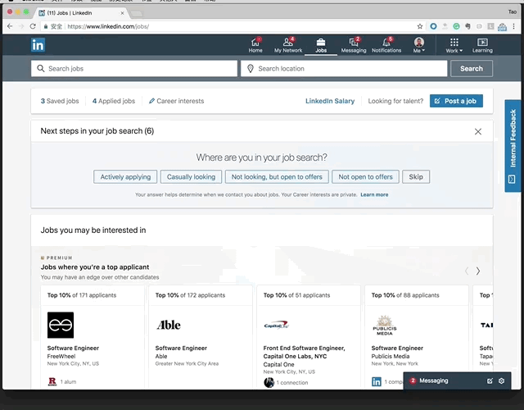Click the secure lock icon
This screenshot has height=410, width=524.
click(x=46, y=26)
